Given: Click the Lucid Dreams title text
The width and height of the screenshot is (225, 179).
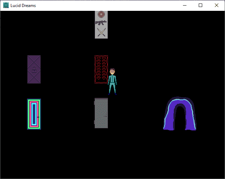Looking at the screenshot, I should point(23,5).
